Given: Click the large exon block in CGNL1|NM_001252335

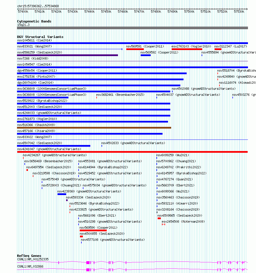Looking at the screenshot, I should click(x=88, y=263).
